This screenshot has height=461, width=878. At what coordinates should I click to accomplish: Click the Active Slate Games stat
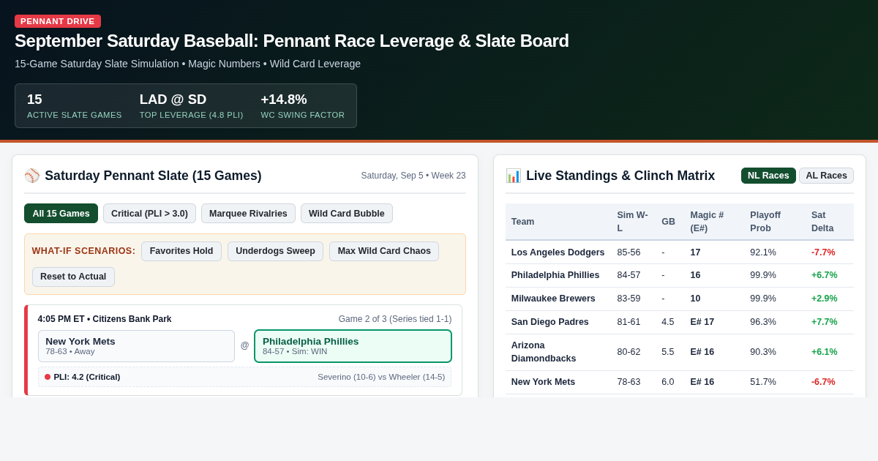click(75, 106)
